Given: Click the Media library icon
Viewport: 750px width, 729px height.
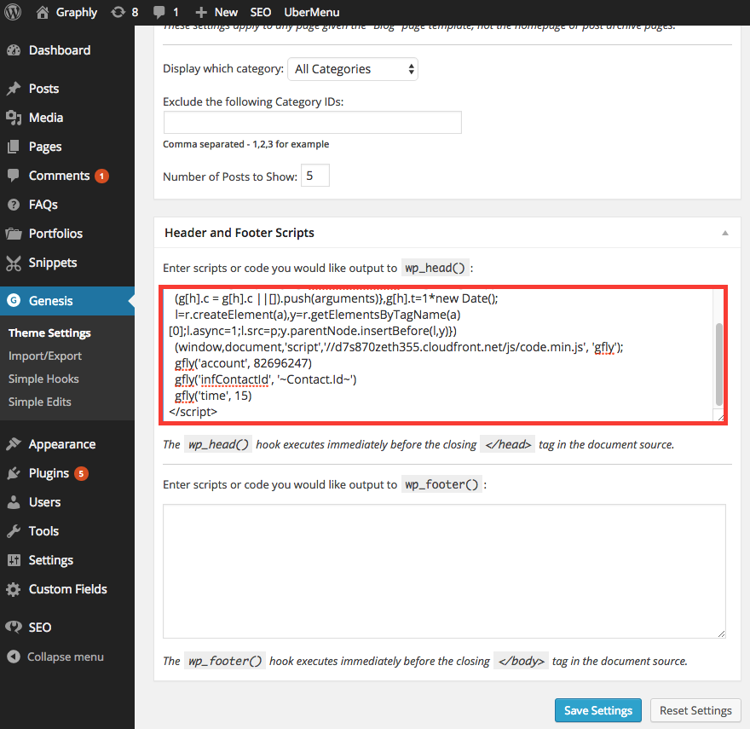Looking at the screenshot, I should point(14,118).
